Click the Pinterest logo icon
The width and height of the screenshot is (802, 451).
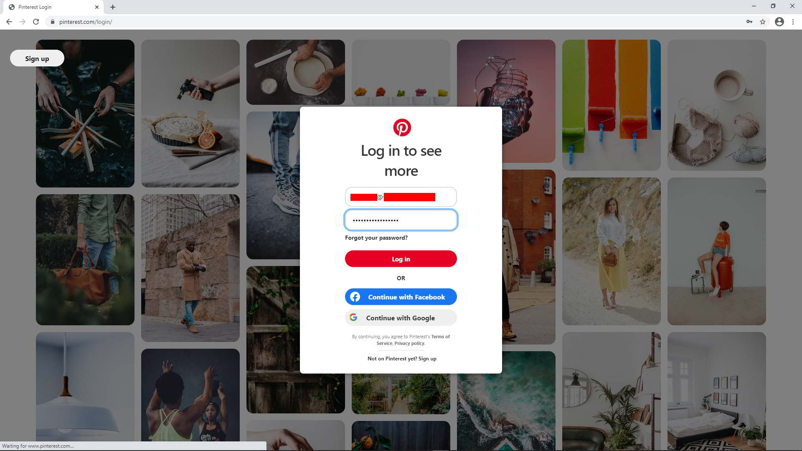tap(401, 128)
